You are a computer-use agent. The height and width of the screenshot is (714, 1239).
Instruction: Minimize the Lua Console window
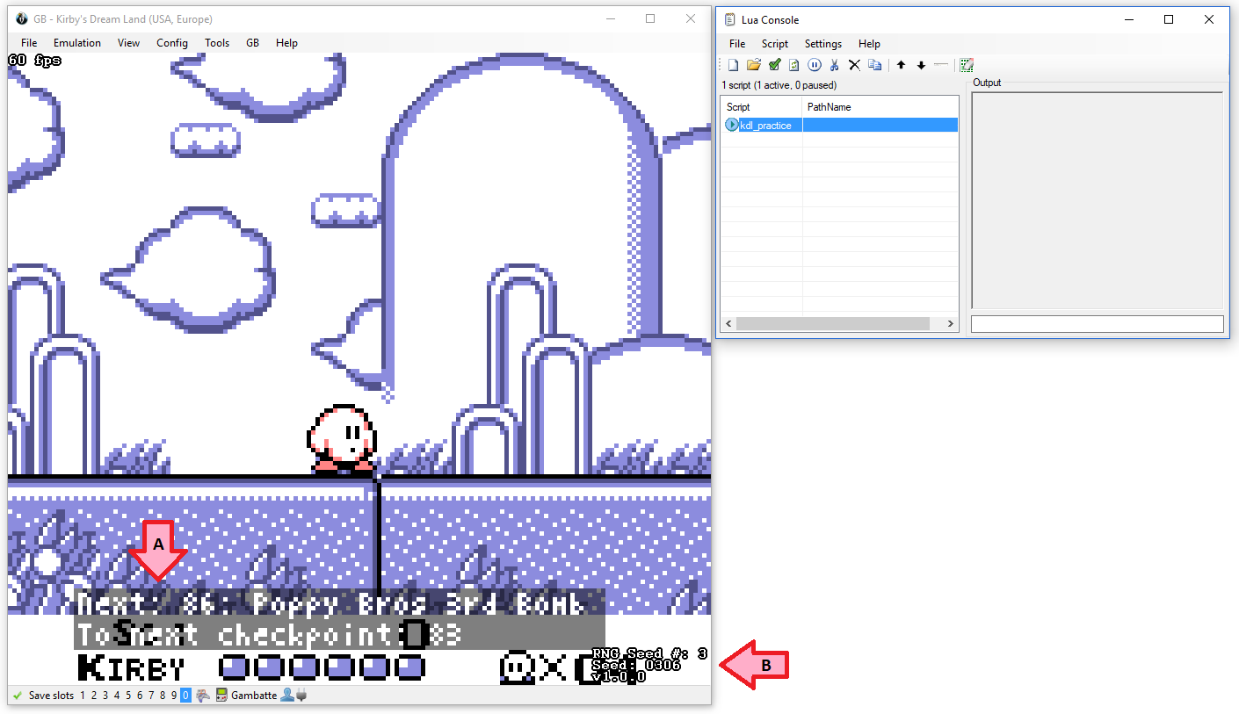coord(1127,19)
